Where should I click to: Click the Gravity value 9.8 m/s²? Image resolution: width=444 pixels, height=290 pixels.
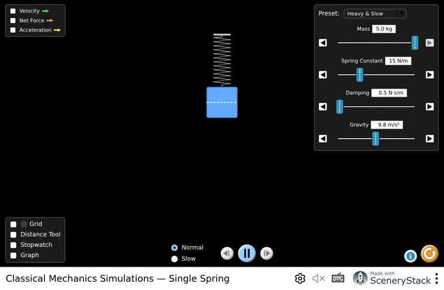tap(387, 125)
